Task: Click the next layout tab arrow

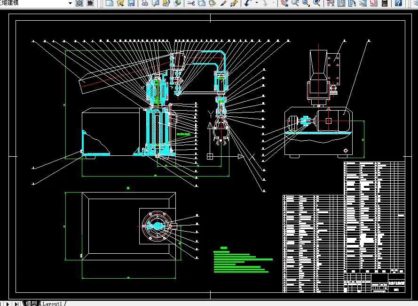Action: pos(8,304)
